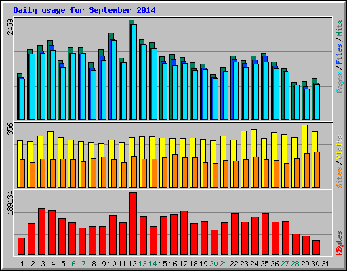
Task: Click the Pages legend label
Action: point(340,83)
